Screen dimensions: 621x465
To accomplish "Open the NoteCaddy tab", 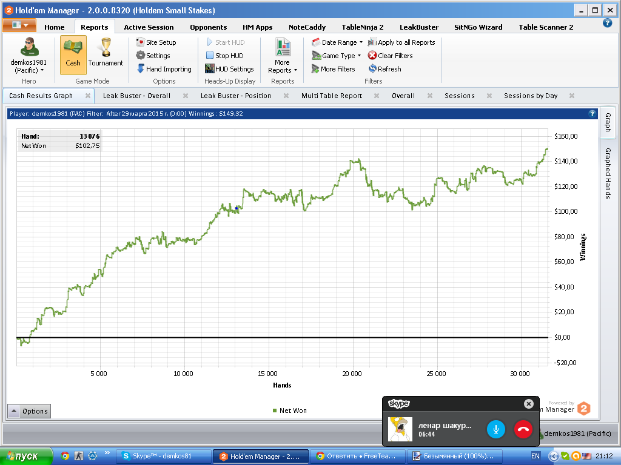I will (x=307, y=27).
